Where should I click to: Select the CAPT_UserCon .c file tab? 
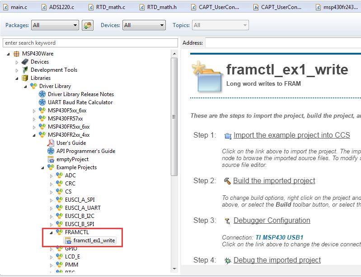click(x=215, y=7)
